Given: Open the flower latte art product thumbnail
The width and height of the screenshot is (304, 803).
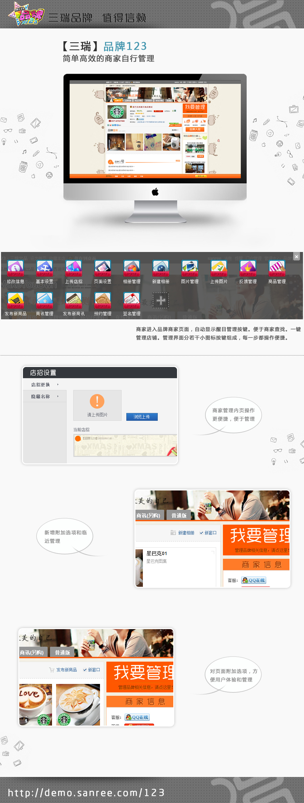Looking at the screenshot, I should tap(78, 705).
